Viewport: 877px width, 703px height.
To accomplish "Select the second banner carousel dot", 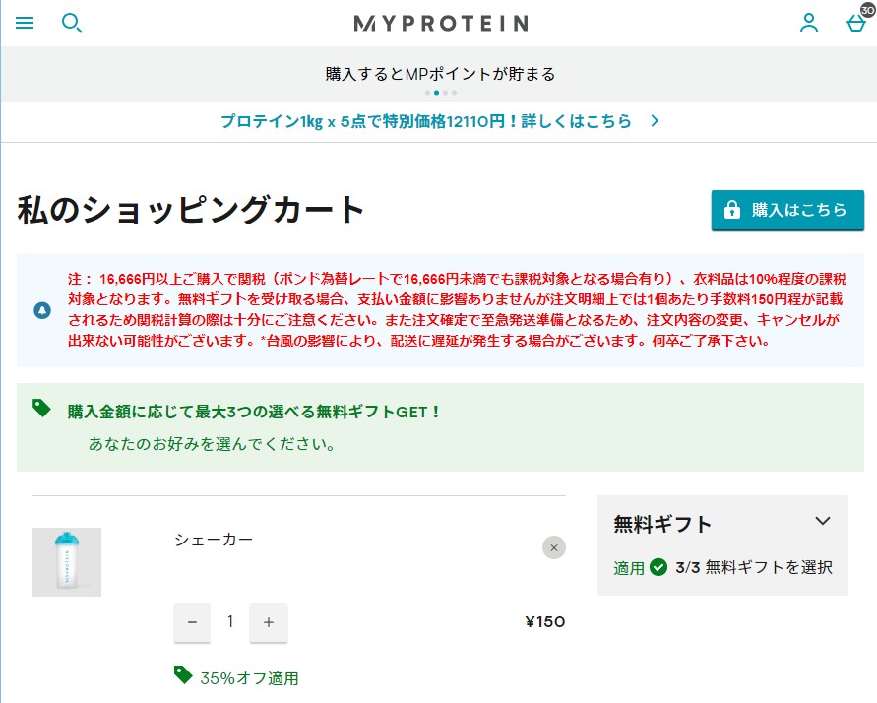I will pos(436,93).
